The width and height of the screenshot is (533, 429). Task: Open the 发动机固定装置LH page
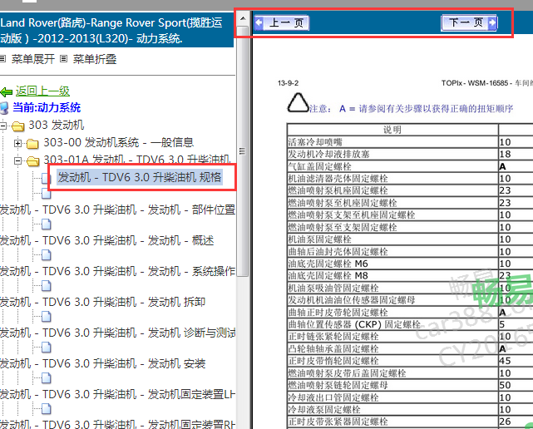pyautogui.click(x=117, y=394)
